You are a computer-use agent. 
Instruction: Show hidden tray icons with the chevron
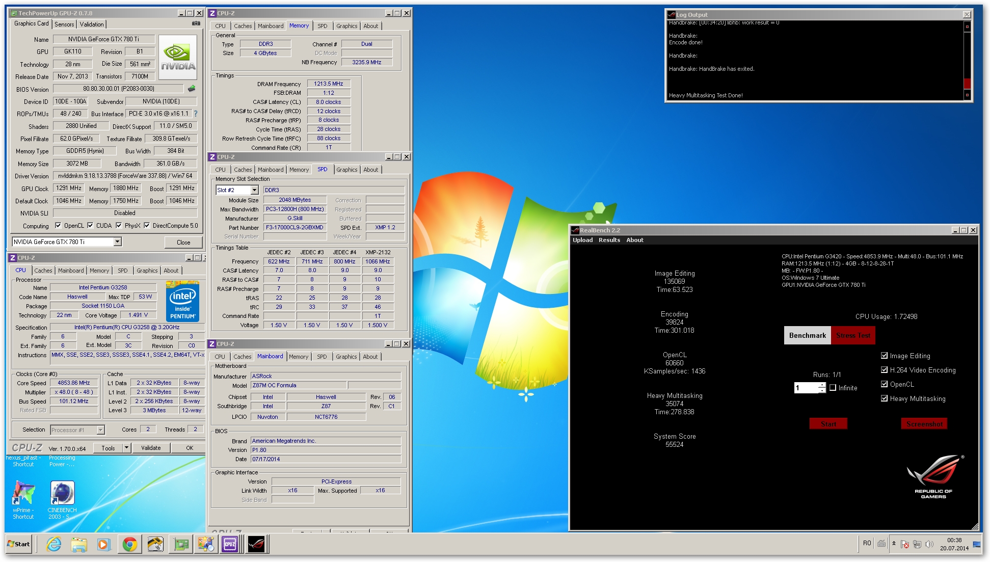(x=894, y=544)
